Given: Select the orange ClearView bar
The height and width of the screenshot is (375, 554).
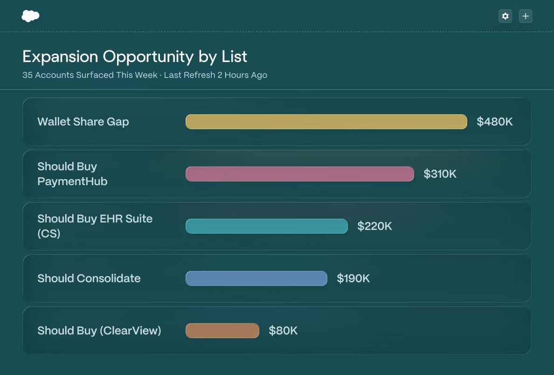Looking at the screenshot, I should pos(222,331).
